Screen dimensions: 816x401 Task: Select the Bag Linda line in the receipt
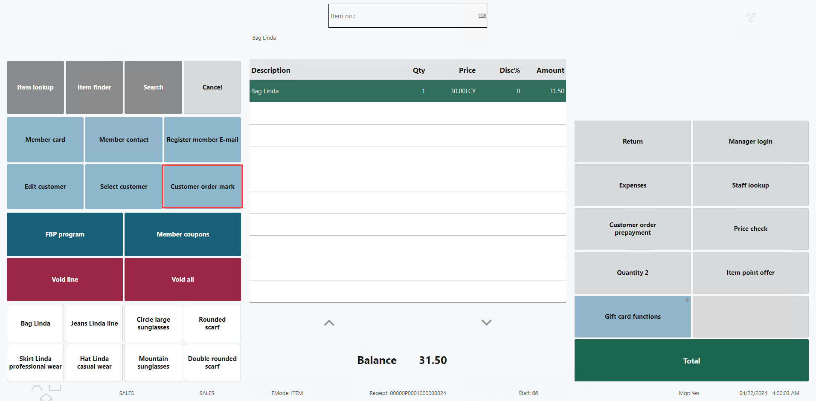pos(407,91)
